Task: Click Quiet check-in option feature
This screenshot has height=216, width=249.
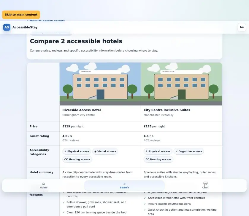Action: pyautogui.click(x=182, y=212)
